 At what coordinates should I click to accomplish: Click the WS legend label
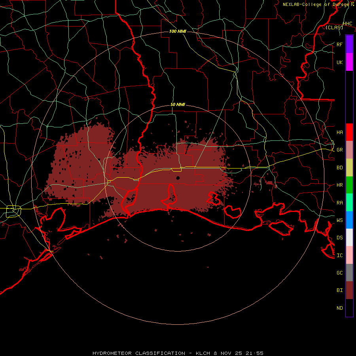[x=340, y=220]
